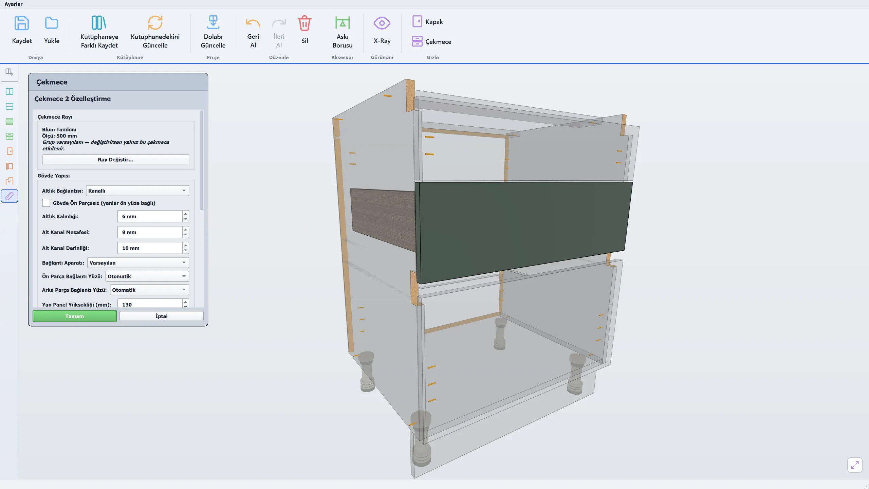Click the cabinet settings sidebar icon
Screen dimensions: 869x489
(9, 72)
